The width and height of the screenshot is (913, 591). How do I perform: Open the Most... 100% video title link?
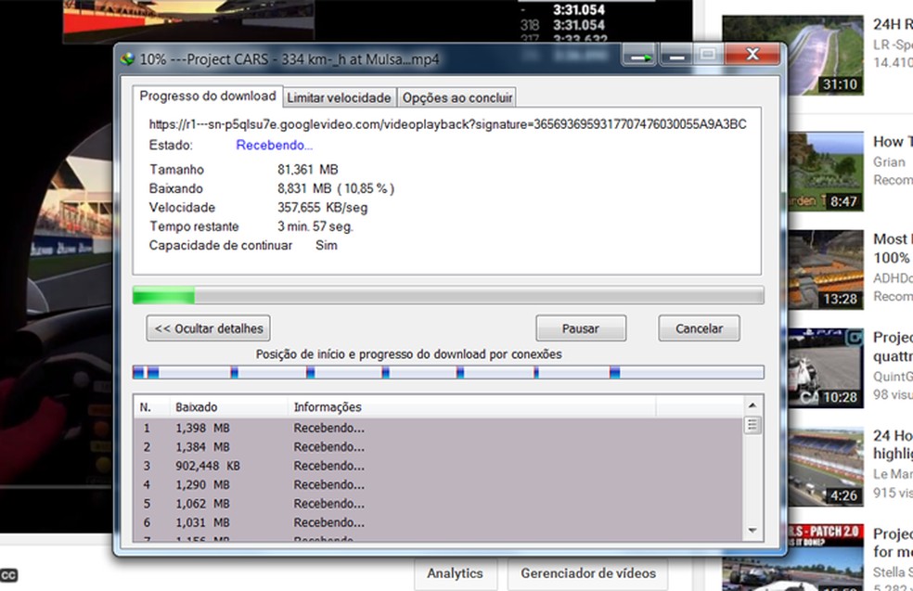[x=893, y=249]
